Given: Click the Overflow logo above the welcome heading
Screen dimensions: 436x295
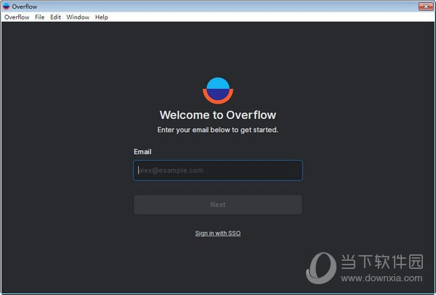Looking at the screenshot, I should [218, 91].
